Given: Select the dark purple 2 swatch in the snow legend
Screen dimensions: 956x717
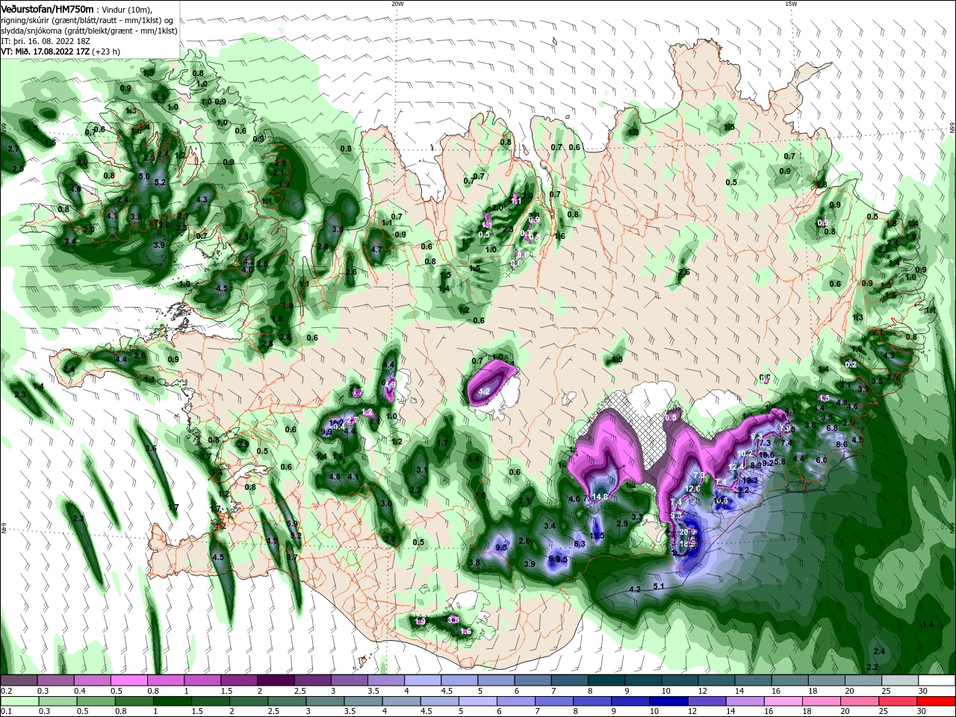Looking at the screenshot, I should click(x=275, y=680).
